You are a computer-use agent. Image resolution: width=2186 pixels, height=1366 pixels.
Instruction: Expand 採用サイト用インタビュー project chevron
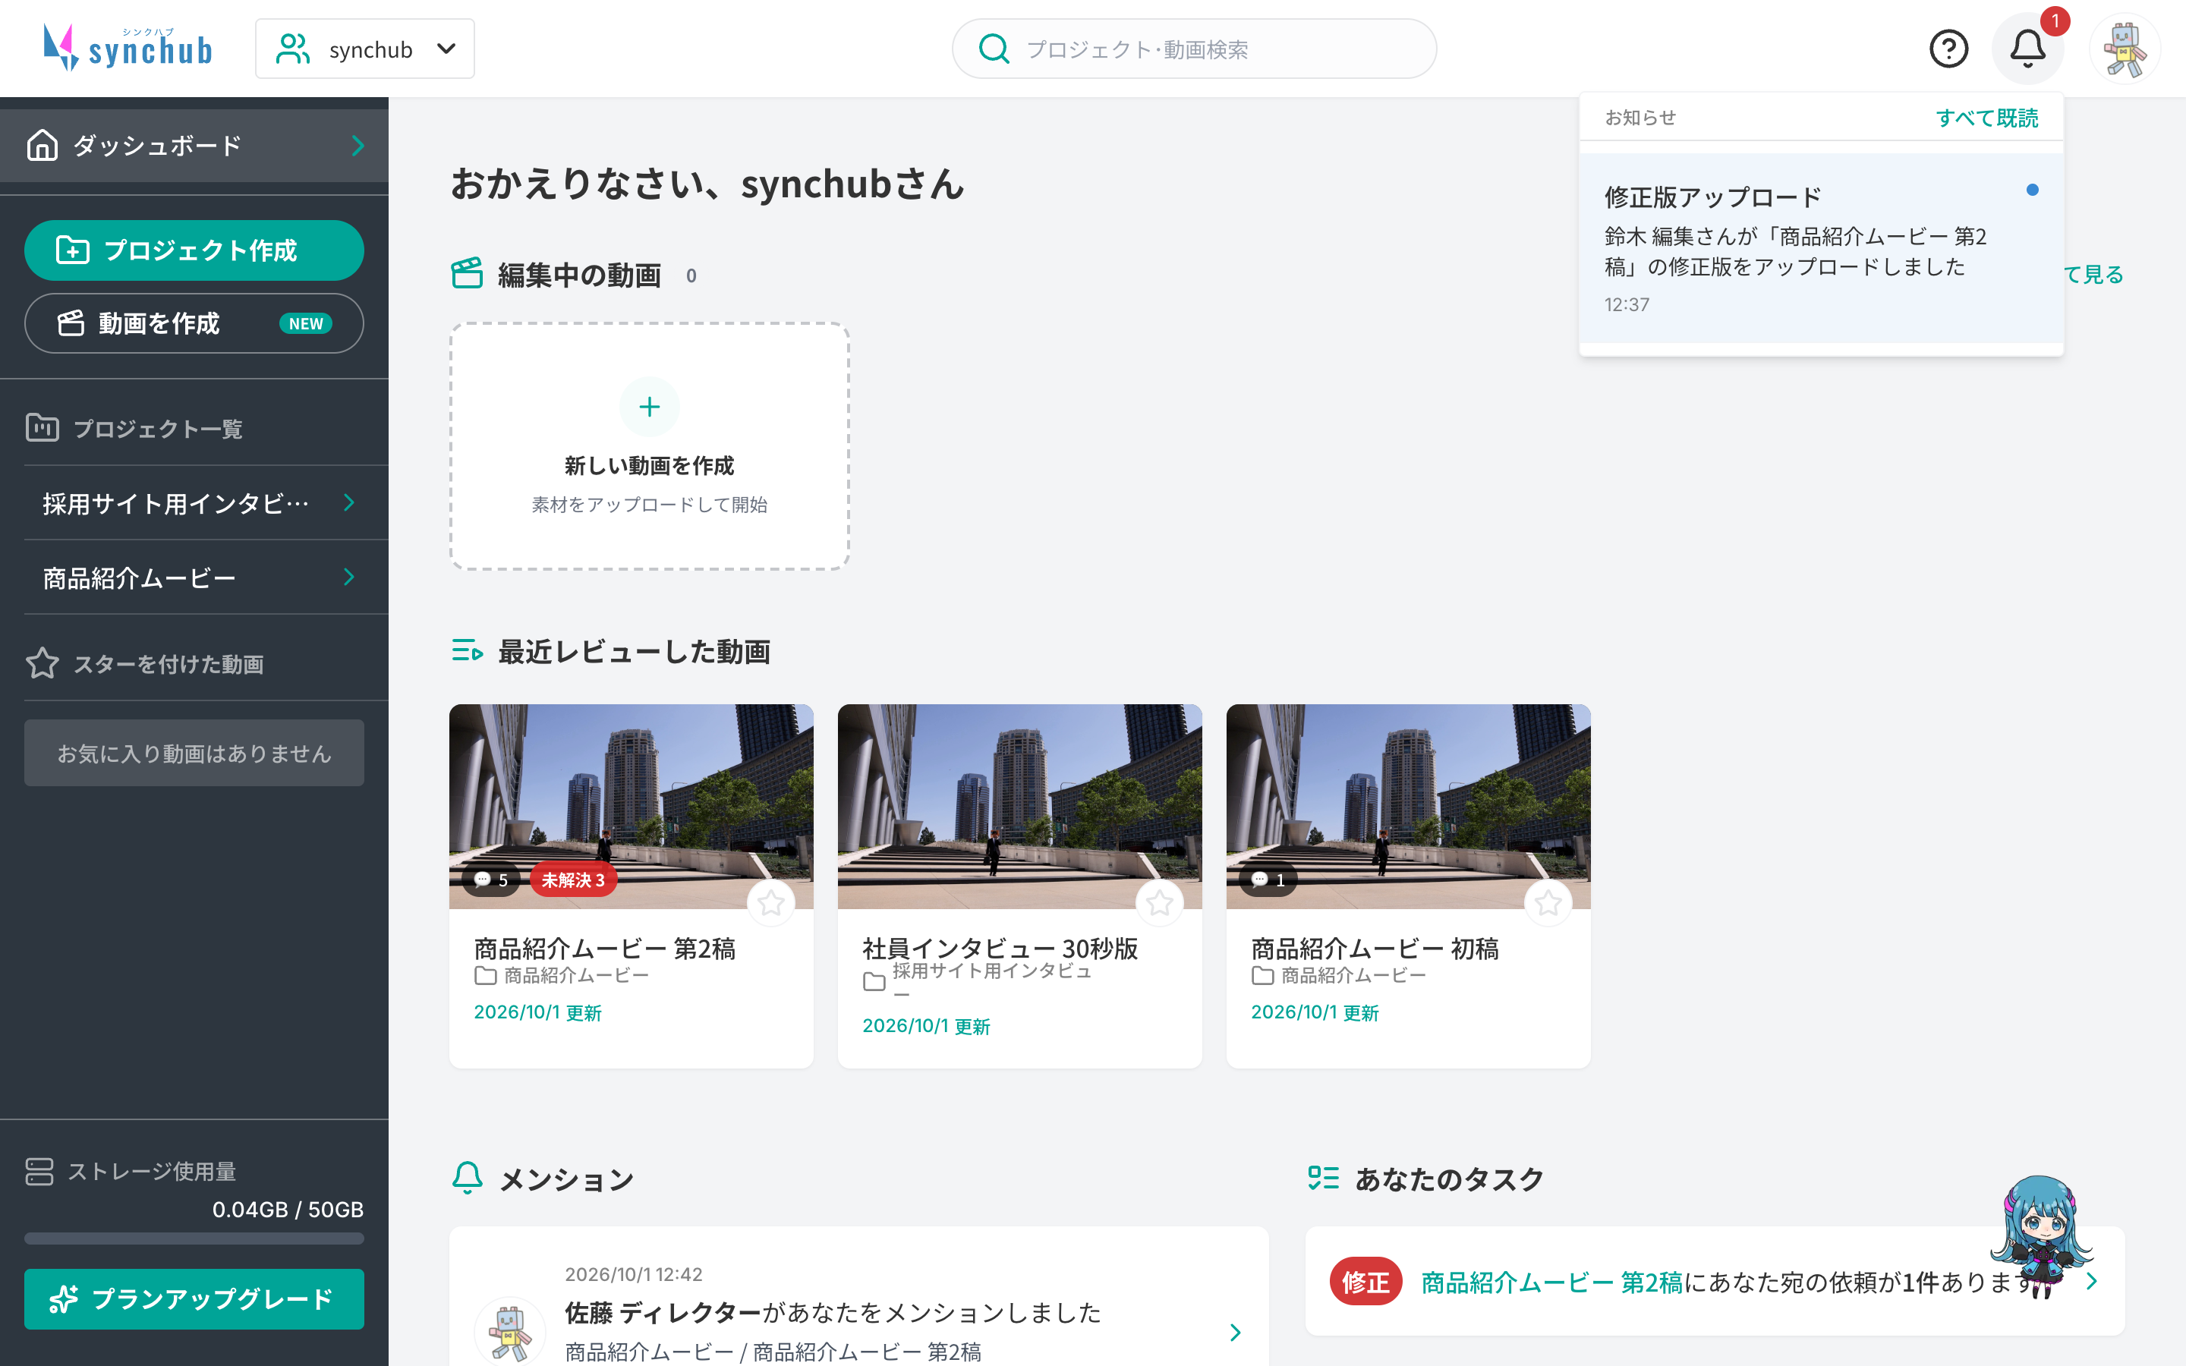[350, 502]
